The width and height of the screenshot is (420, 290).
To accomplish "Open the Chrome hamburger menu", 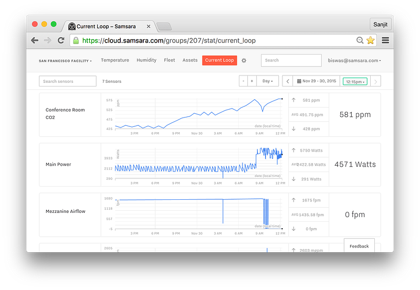I will click(x=385, y=40).
